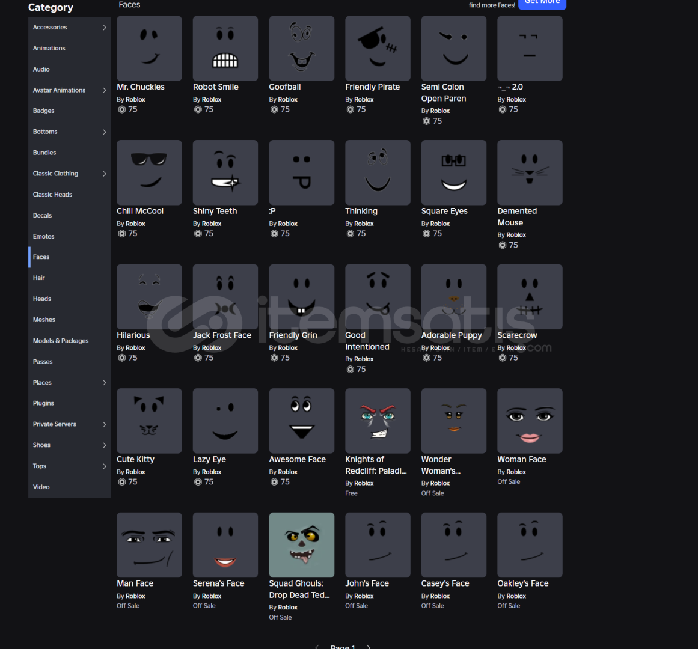Image resolution: width=698 pixels, height=649 pixels.
Task: Open the Models & Packages category
Action: point(61,341)
